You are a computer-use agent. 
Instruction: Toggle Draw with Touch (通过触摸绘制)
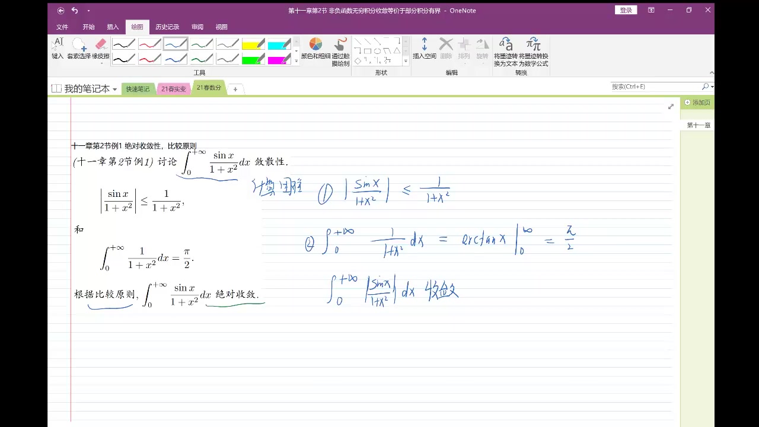point(340,52)
